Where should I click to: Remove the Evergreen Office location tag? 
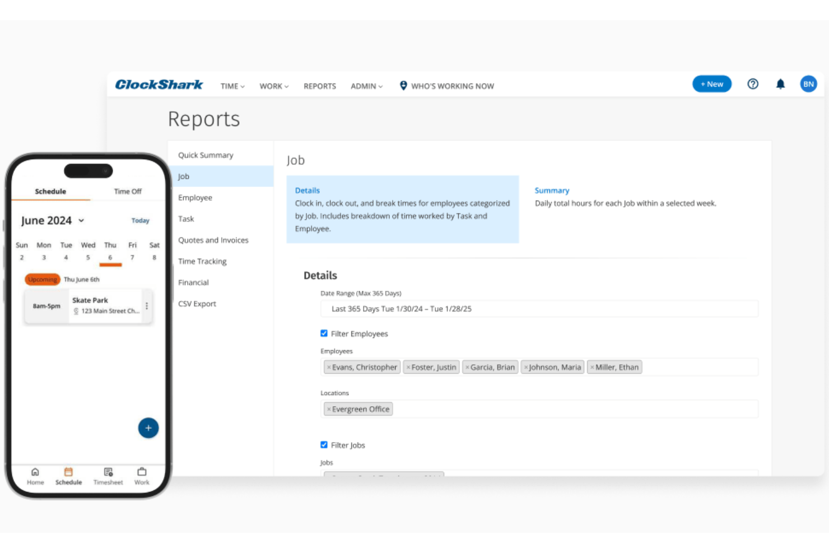tap(329, 410)
